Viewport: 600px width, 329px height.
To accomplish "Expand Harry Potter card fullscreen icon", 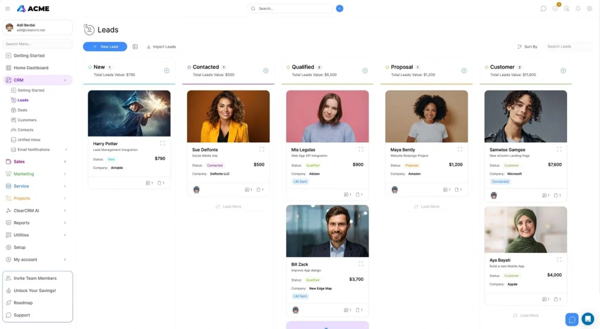I will tap(163, 143).
